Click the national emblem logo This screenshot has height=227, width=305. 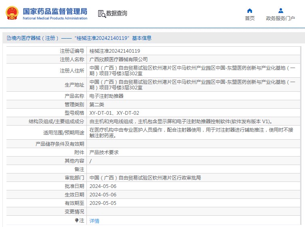click(12, 13)
